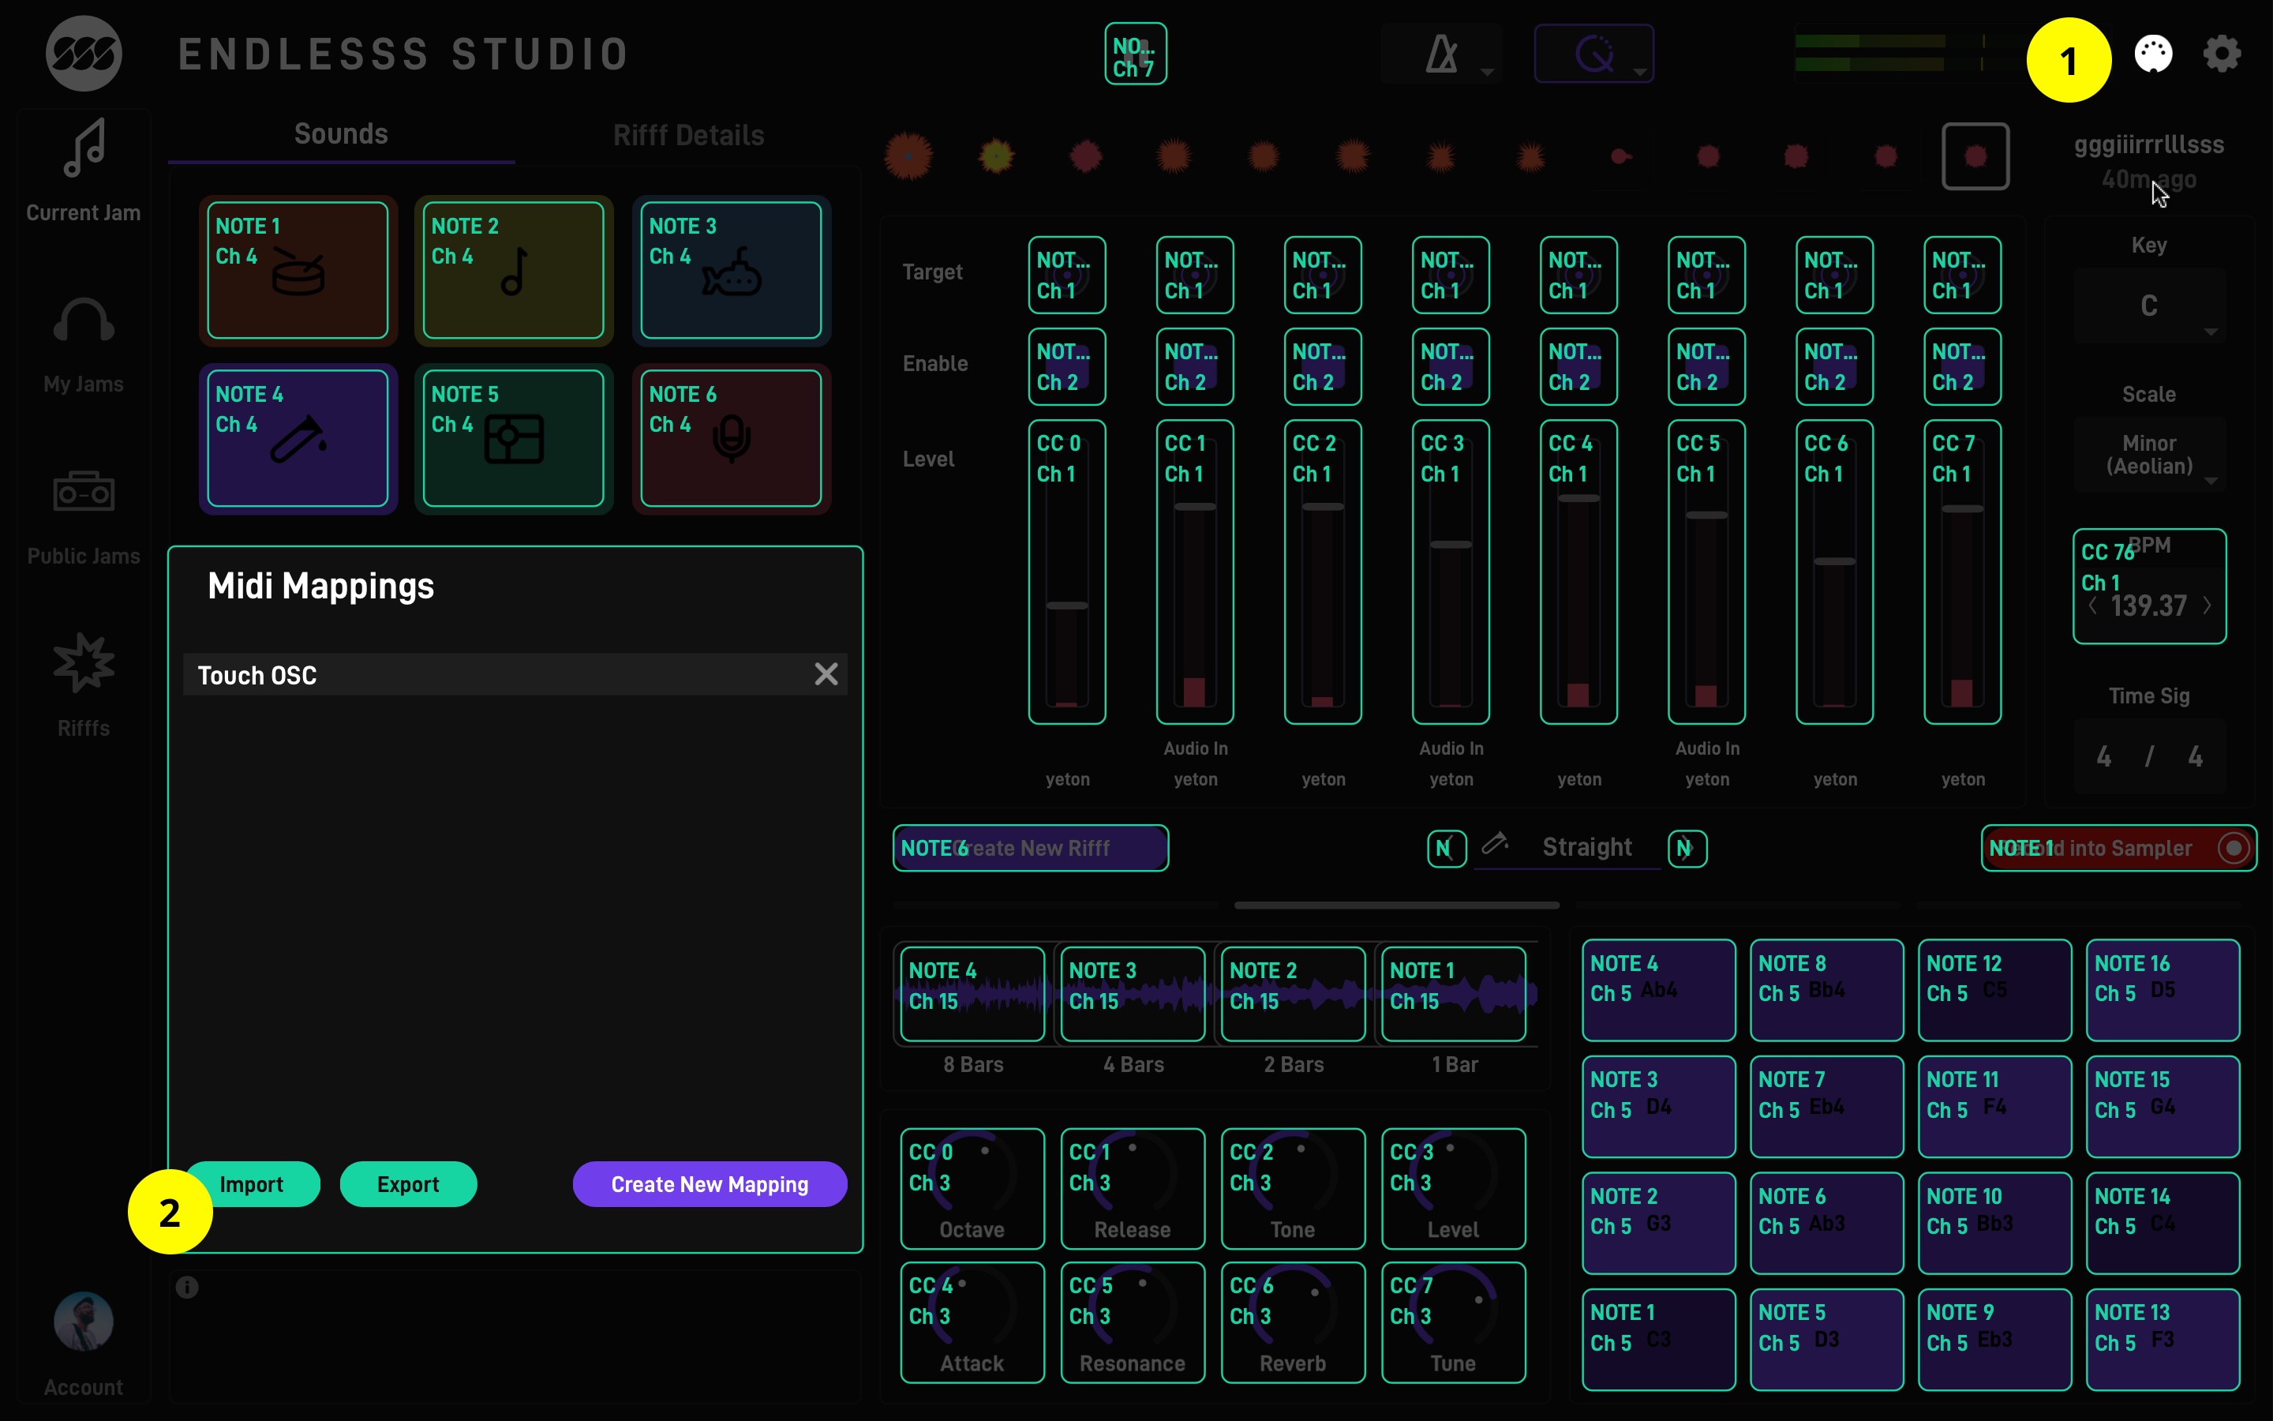Image resolution: width=2273 pixels, height=1421 pixels.
Task: Remove Touch OSC mapping with X
Action: pyautogui.click(x=826, y=674)
